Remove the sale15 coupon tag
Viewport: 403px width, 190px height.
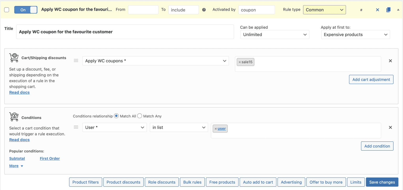(x=240, y=62)
